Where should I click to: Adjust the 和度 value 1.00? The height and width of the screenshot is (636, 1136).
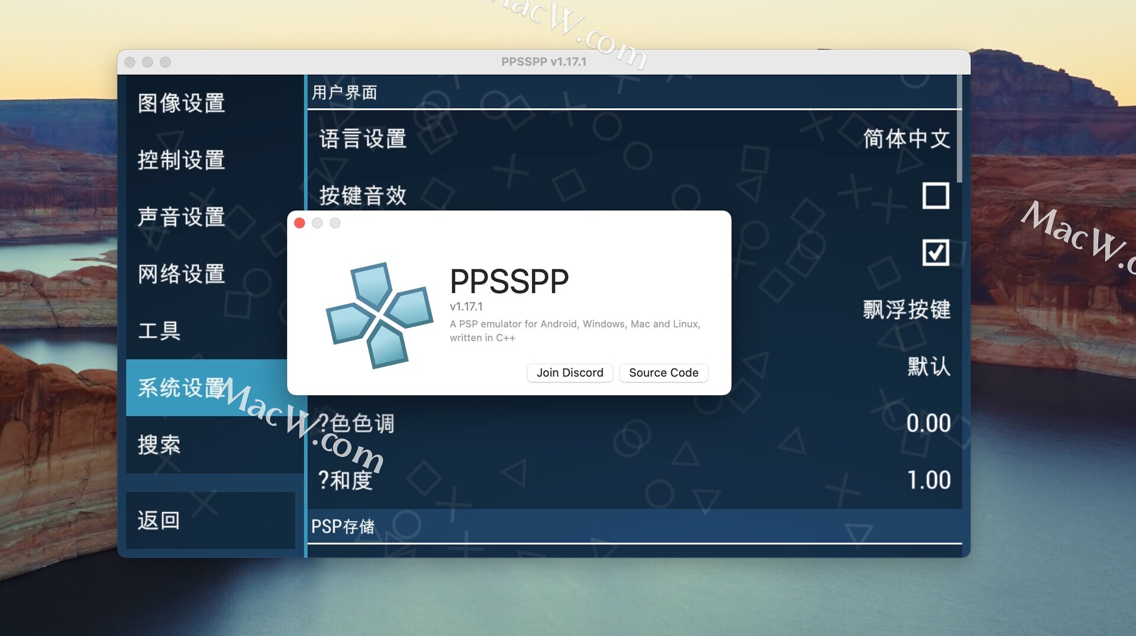click(634, 480)
